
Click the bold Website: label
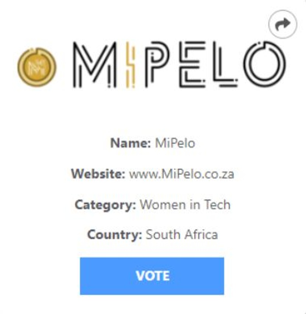point(98,174)
